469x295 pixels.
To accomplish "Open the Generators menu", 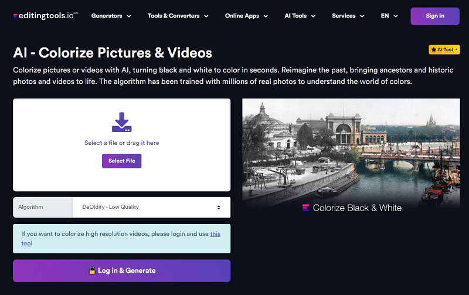I will [111, 16].
